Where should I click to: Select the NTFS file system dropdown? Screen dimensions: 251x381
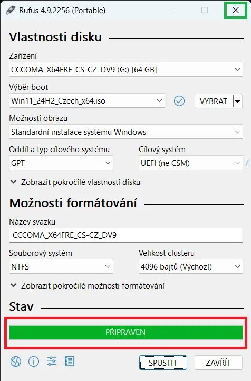(61, 266)
